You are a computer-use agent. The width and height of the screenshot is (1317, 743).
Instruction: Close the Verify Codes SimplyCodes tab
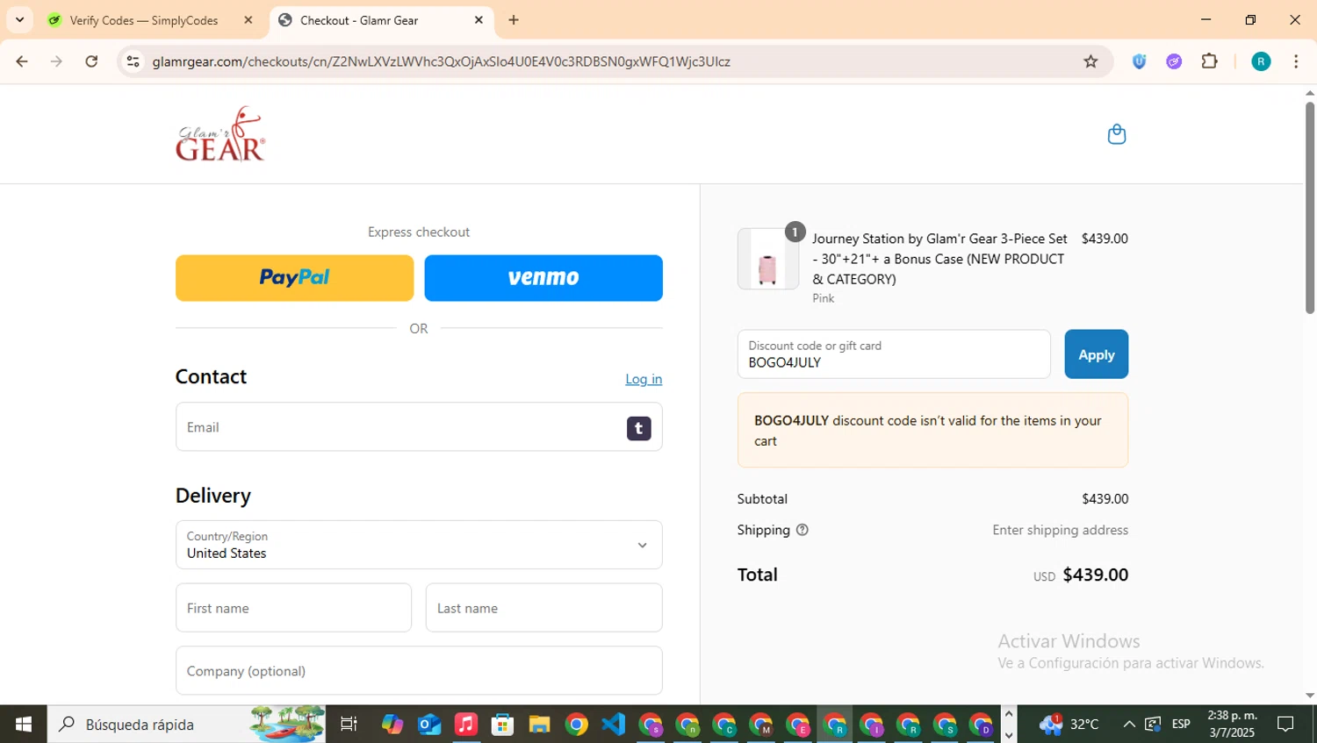pos(248,20)
